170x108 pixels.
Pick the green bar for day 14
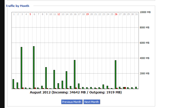[x=66, y=80]
